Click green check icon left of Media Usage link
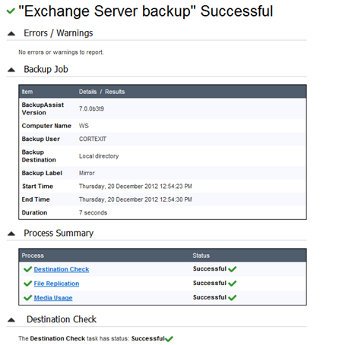 (x=27, y=298)
